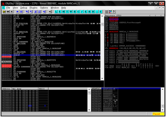166x117 pixels.
Task: Click the Go to address icon
Action: click(x=50, y=12)
